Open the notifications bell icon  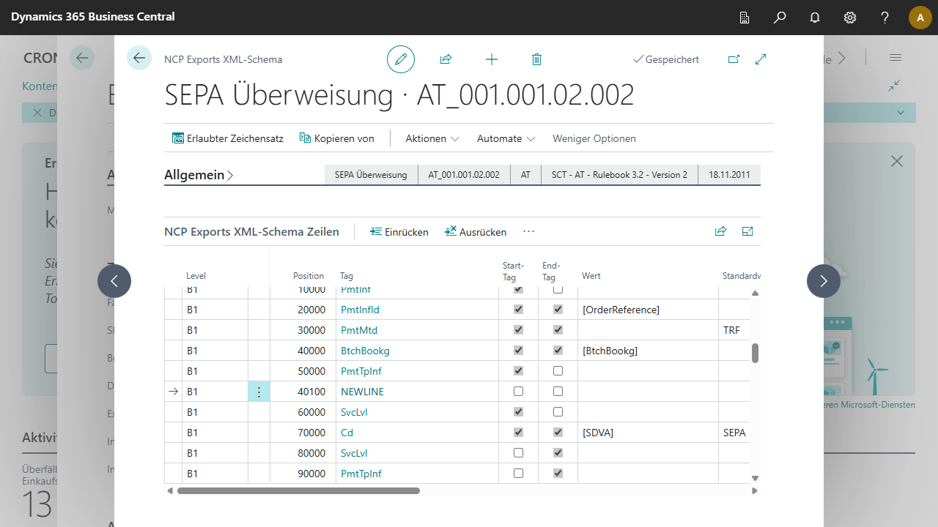(x=815, y=18)
